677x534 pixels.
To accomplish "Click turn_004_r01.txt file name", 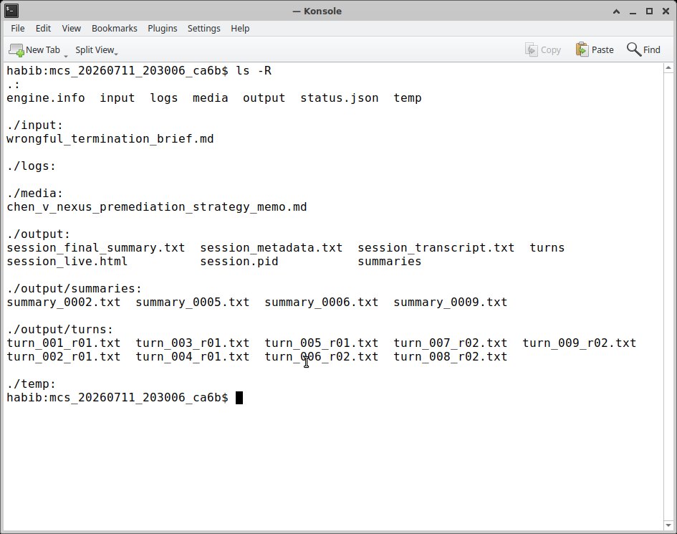I will pyautogui.click(x=193, y=356).
